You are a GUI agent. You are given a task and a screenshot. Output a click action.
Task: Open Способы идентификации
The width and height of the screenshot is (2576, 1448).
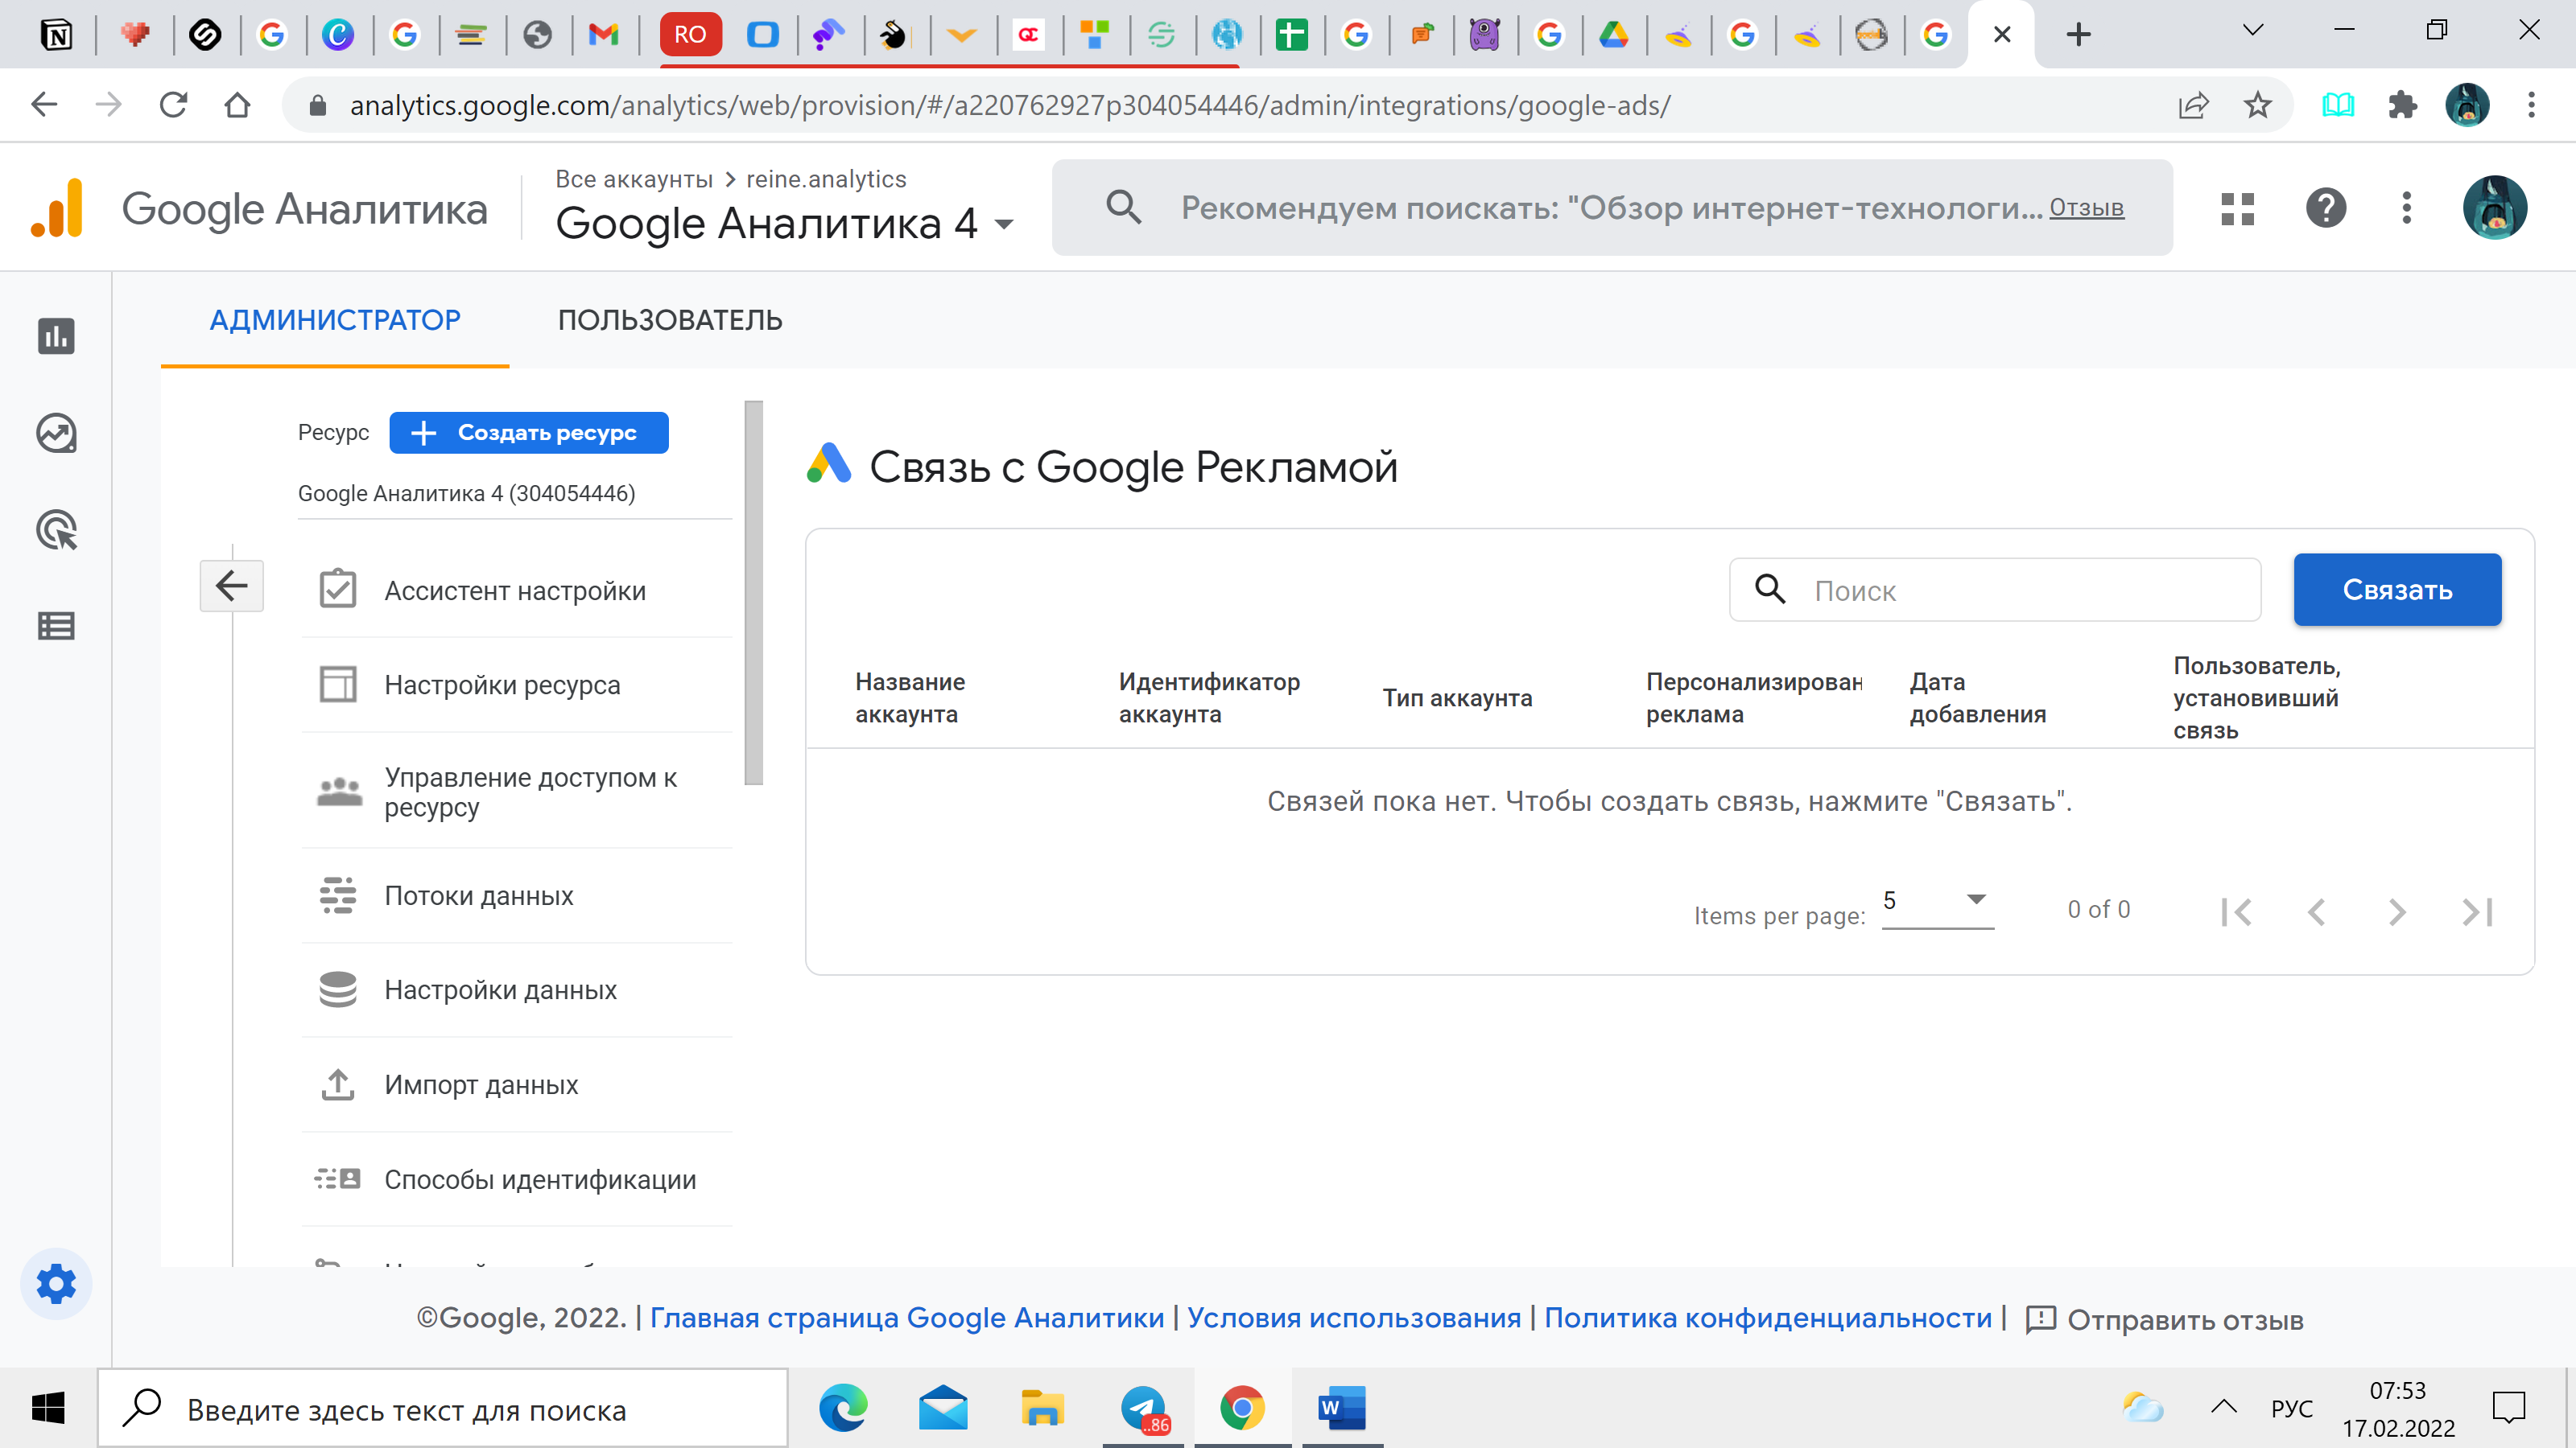[517, 1179]
